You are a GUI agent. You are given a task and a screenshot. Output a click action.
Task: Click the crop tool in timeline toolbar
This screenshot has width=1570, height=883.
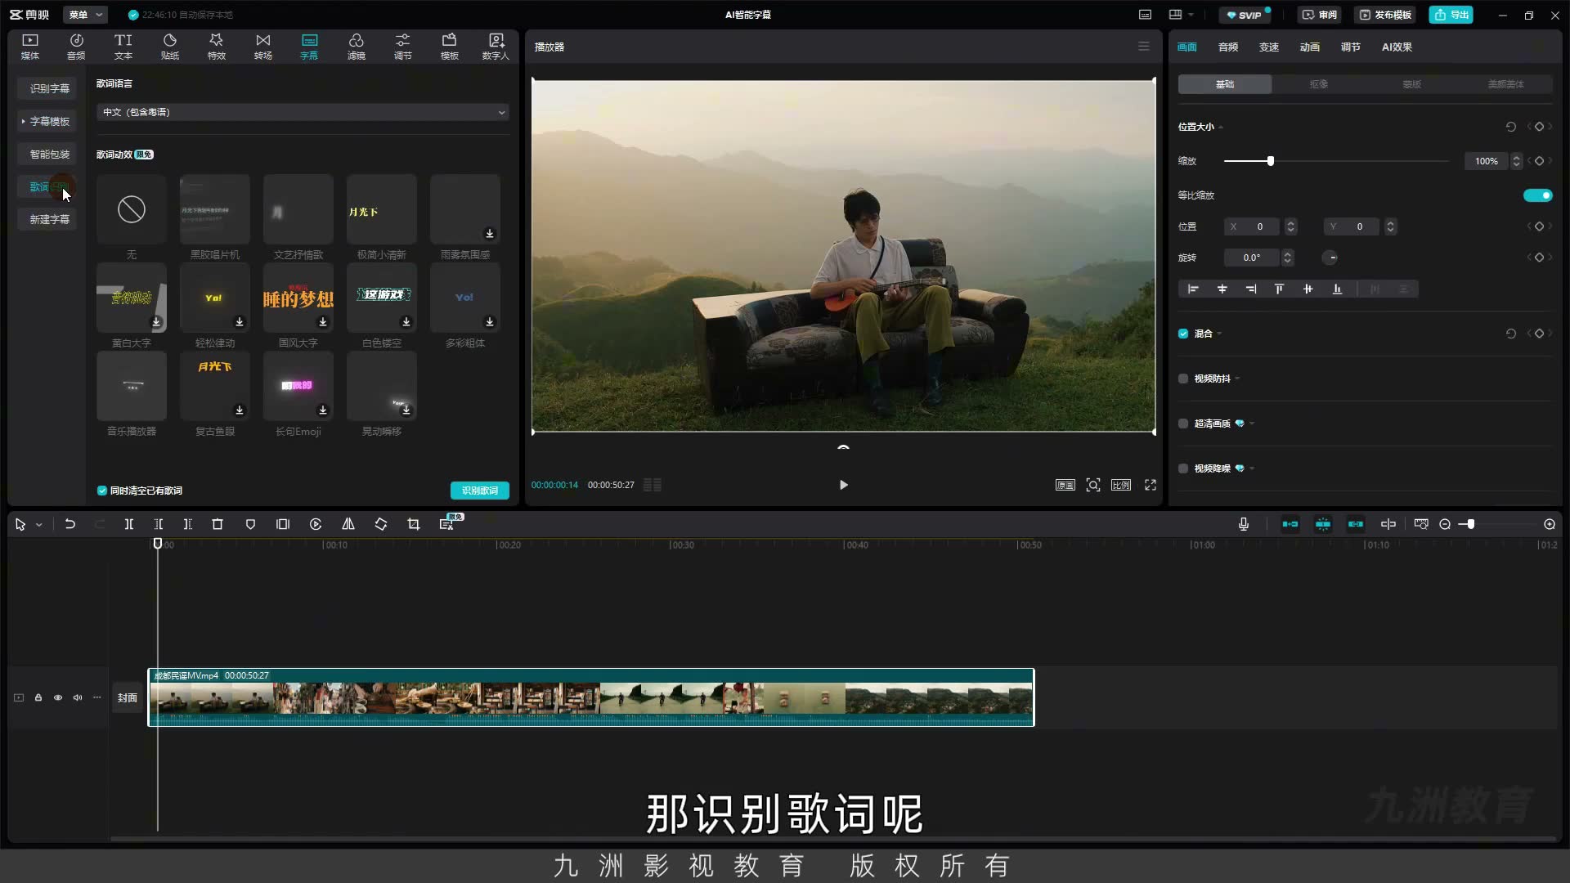pyautogui.click(x=414, y=524)
